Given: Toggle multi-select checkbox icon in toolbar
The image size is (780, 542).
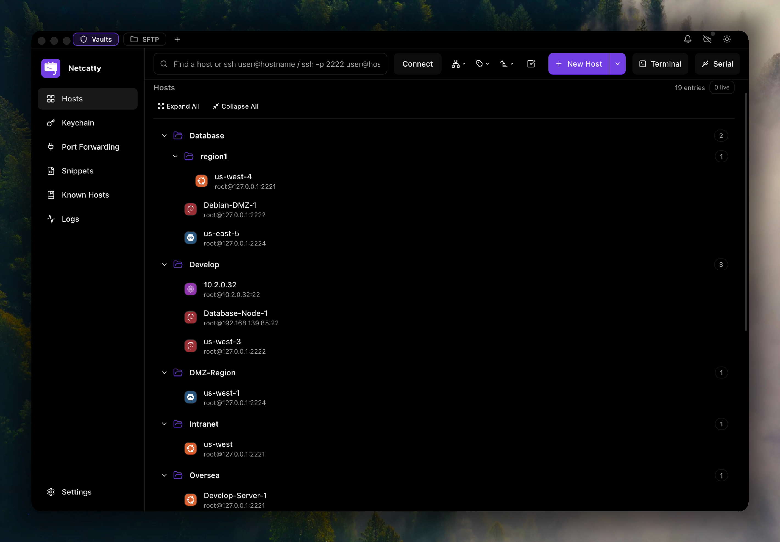Looking at the screenshot, I should [x=531, y=64].
